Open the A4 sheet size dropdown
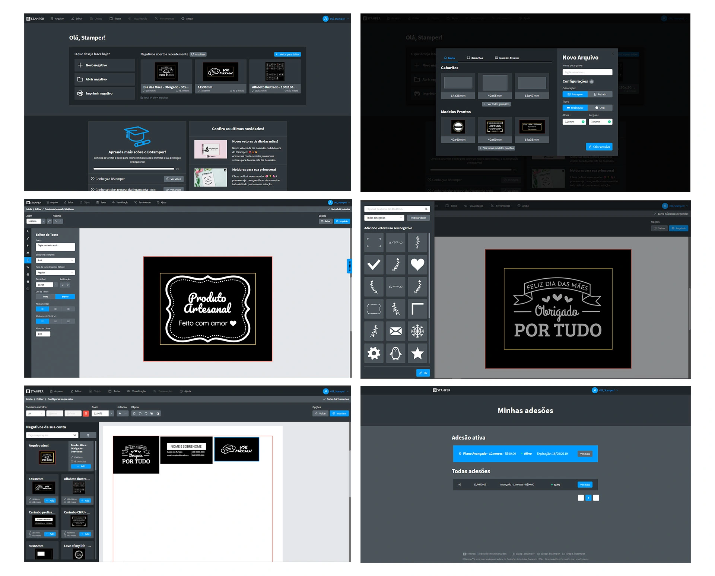The height and width of the screenshot is (576, 715). [35, 413]
